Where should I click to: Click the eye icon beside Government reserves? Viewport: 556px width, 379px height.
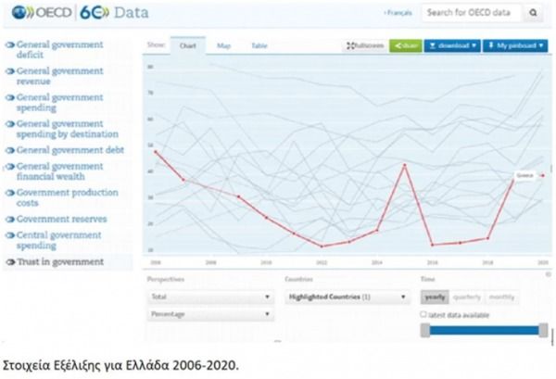10,220
